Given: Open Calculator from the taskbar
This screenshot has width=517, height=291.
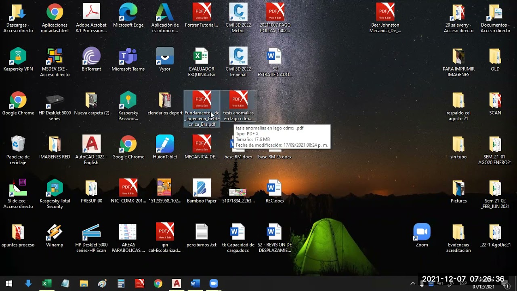Looking at the screenshot, I should [121, 283].
